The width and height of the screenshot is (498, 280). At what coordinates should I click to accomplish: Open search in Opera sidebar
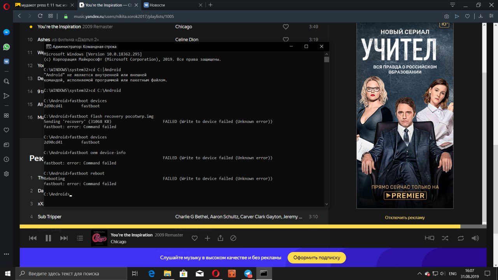(6, 81)
